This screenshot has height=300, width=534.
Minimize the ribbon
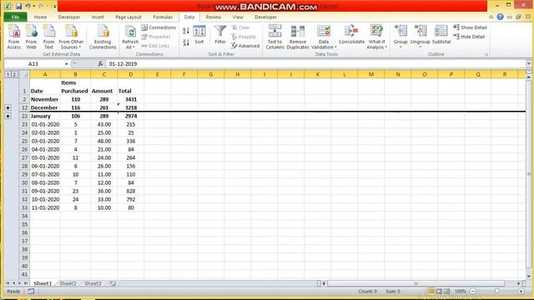coord(491,17)
